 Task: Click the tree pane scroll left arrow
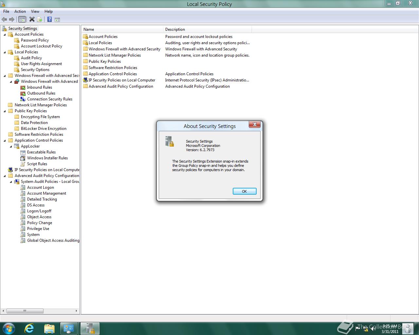[4, 311]
